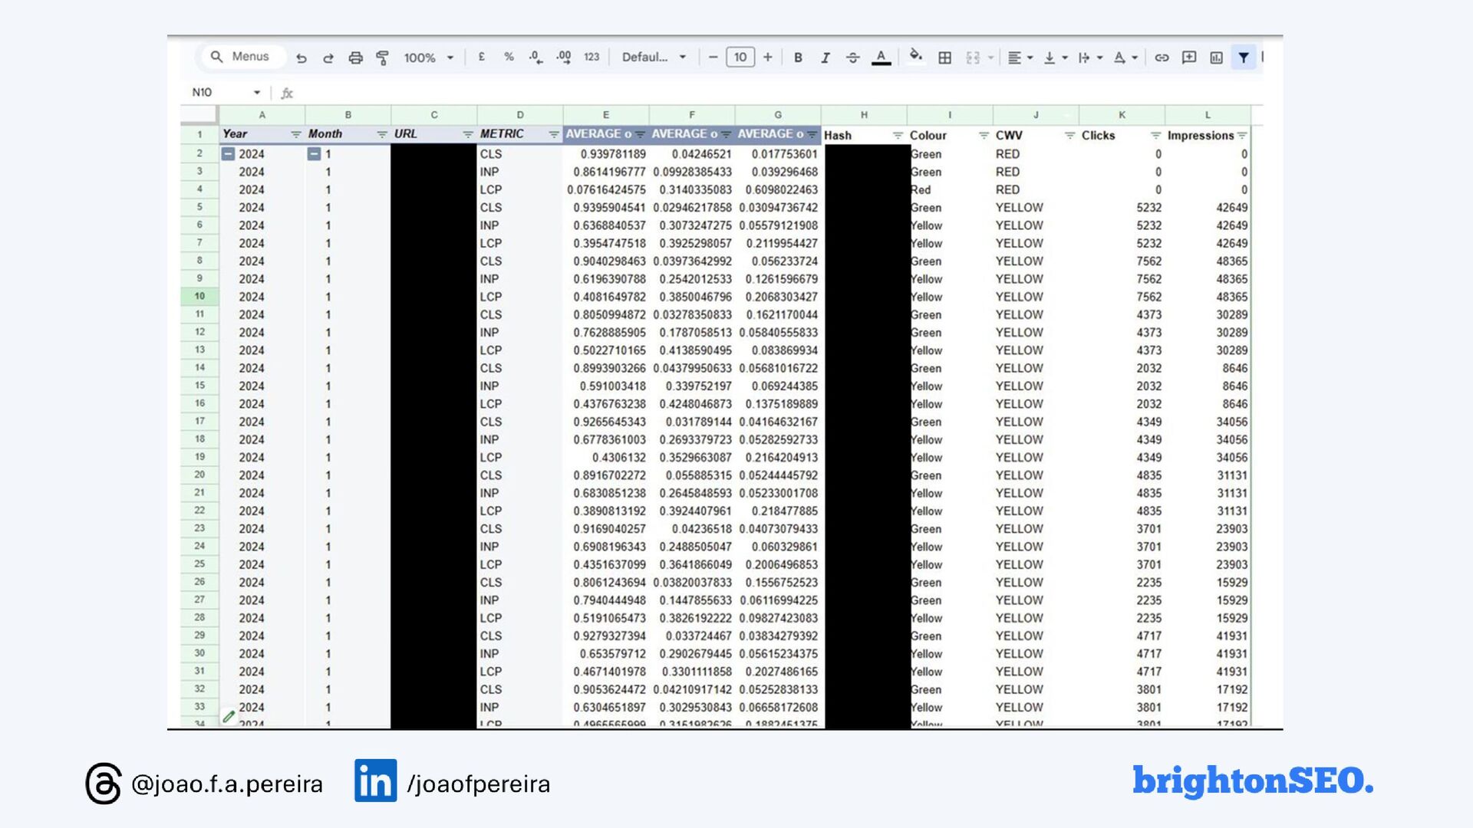Click the Menus search button
The image size is (1473, 828).
[x=241, y=57]
